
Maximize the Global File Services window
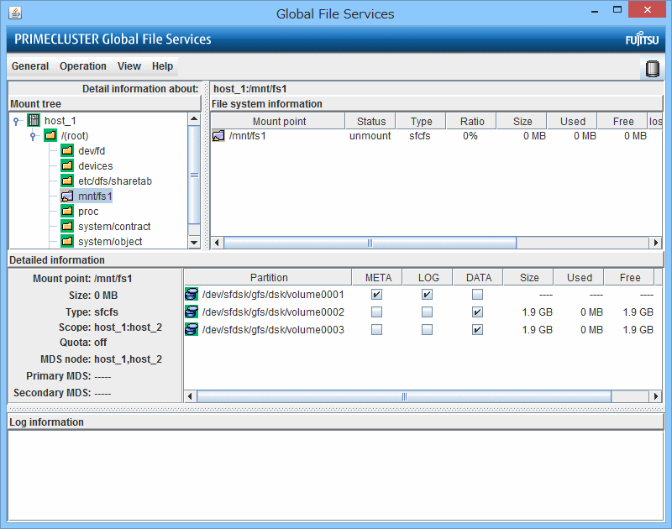coord(617,10)
